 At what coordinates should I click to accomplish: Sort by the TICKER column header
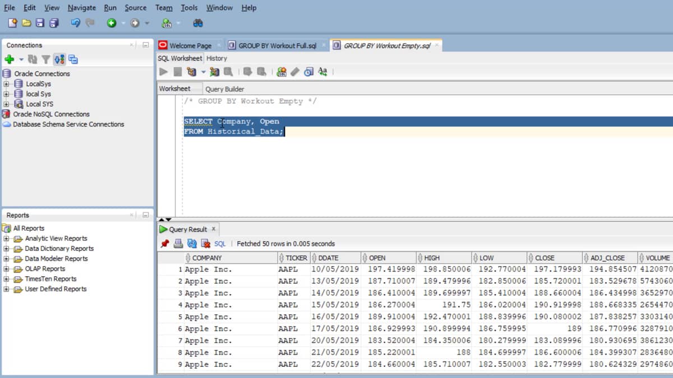click(294, 258)
